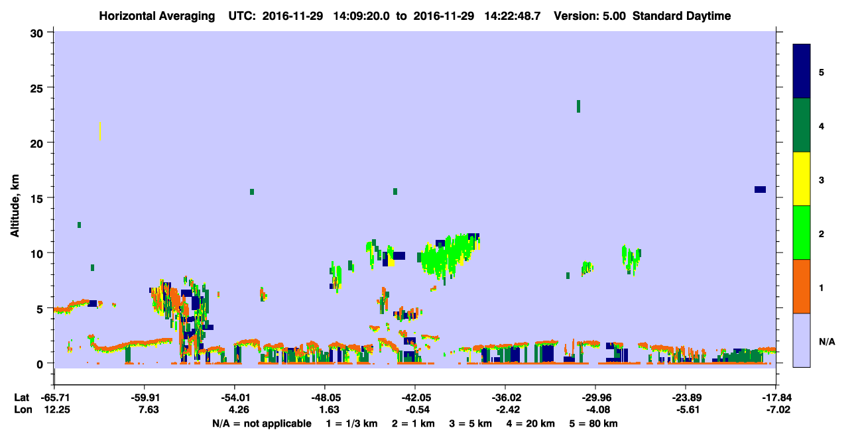Click the legend text '3 = 5 km'

click(471, 423)
